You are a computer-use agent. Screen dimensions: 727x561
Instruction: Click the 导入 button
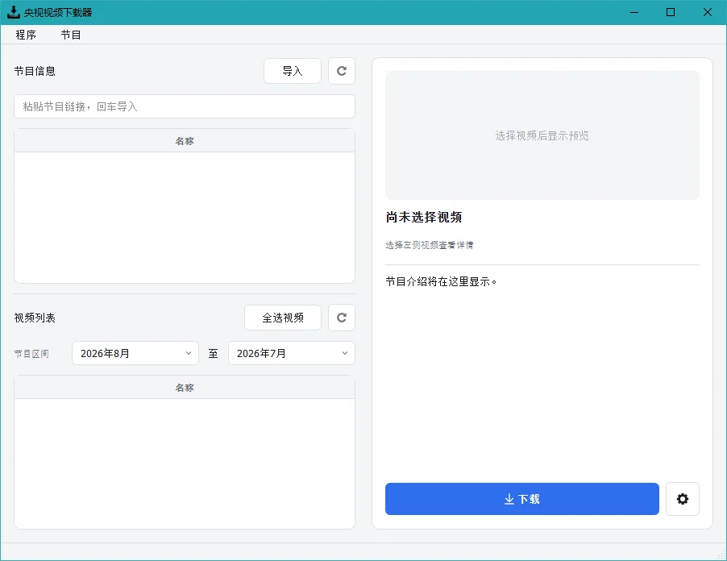[293, 71]
